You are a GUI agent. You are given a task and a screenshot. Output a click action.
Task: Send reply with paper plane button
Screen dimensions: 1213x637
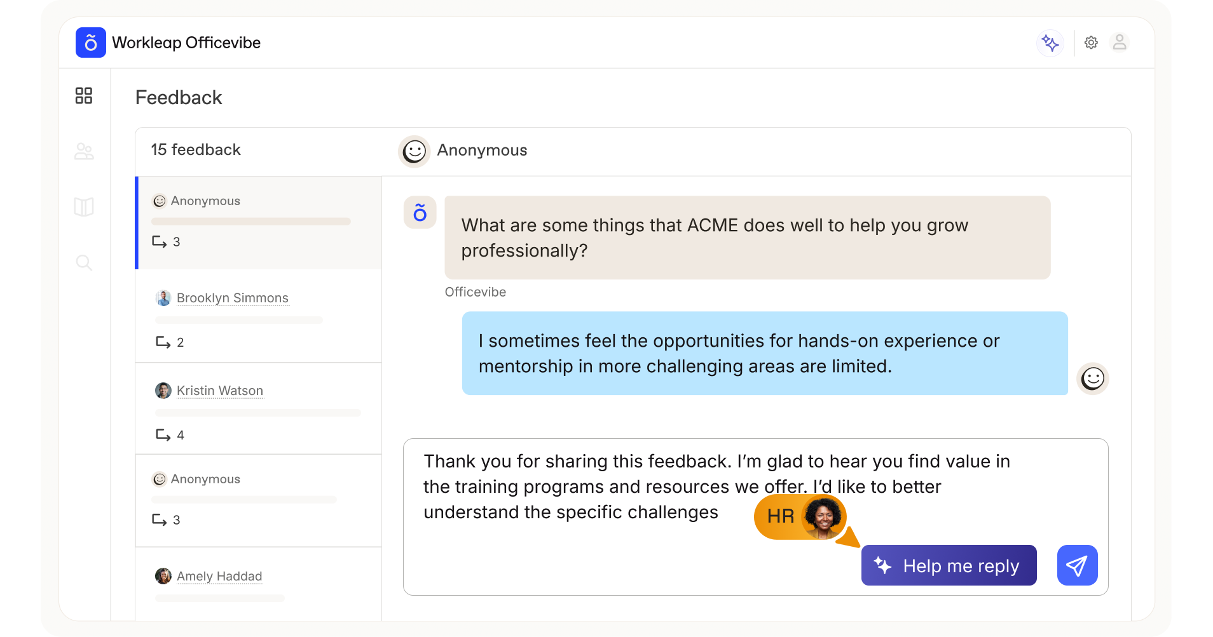coord(1077,565)
